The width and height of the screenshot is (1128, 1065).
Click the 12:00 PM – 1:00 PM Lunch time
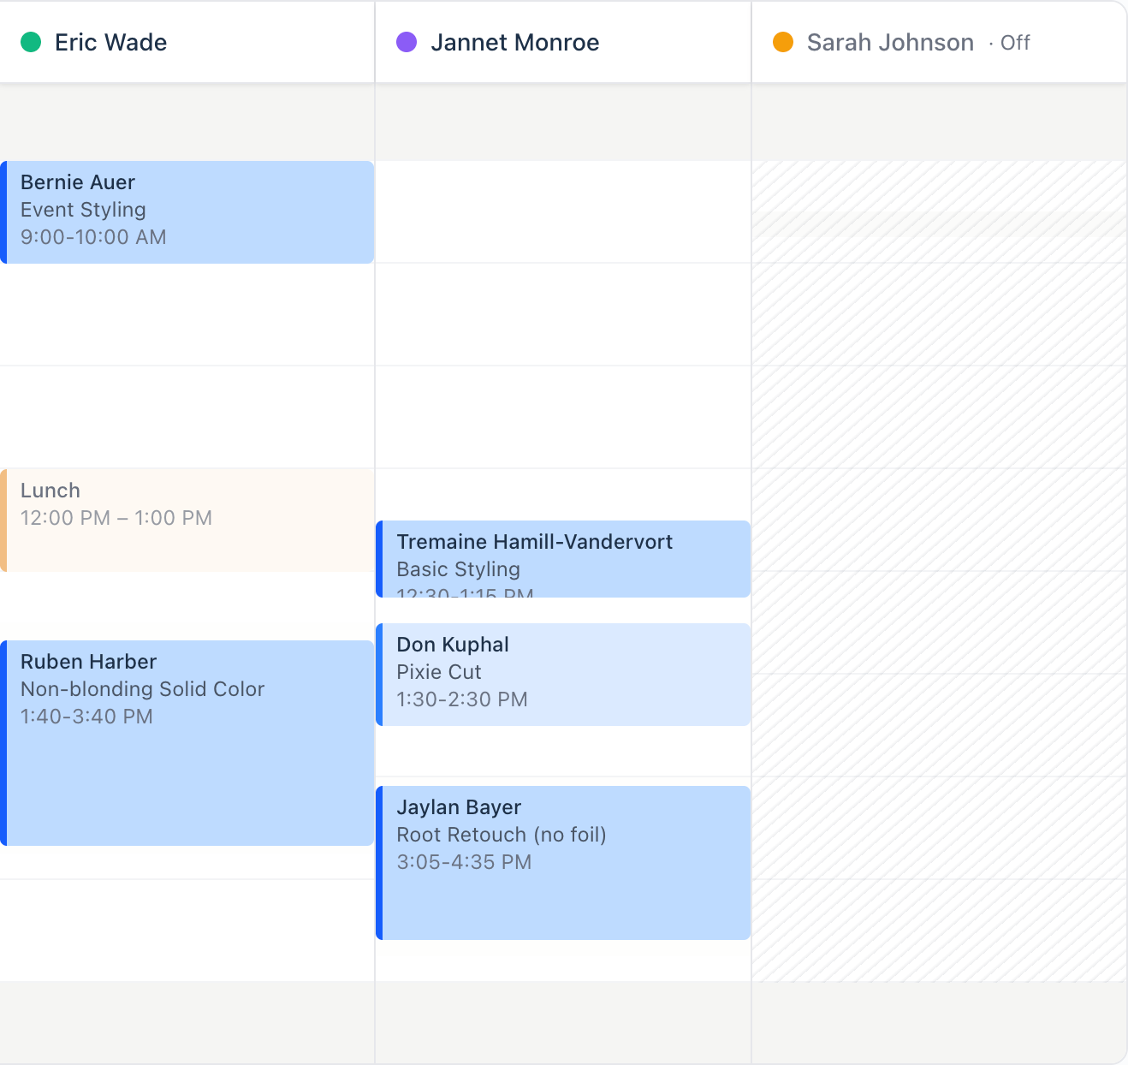[x=116, y=518]
